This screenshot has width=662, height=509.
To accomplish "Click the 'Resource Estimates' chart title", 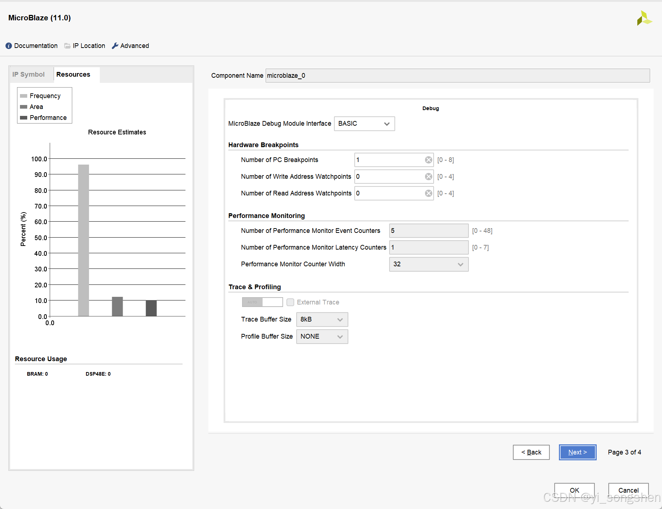I will coord(117,132).
